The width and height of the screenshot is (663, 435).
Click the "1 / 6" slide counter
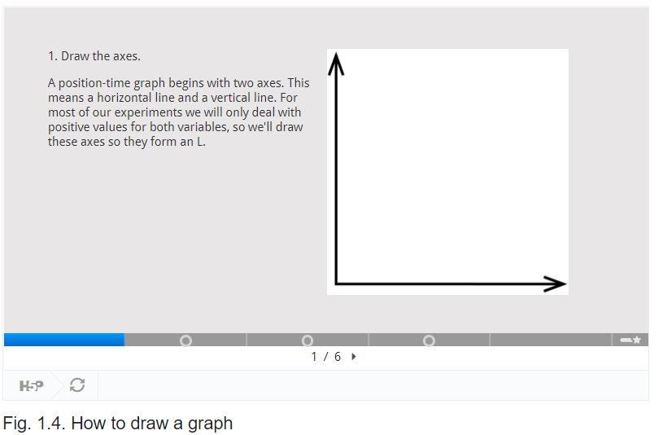[x=326, y=357]
